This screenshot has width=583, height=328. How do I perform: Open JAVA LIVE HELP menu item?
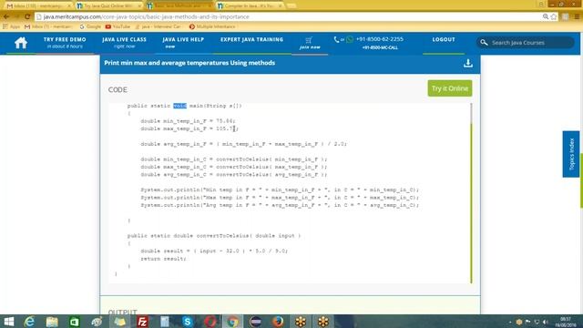click(183, 43)
